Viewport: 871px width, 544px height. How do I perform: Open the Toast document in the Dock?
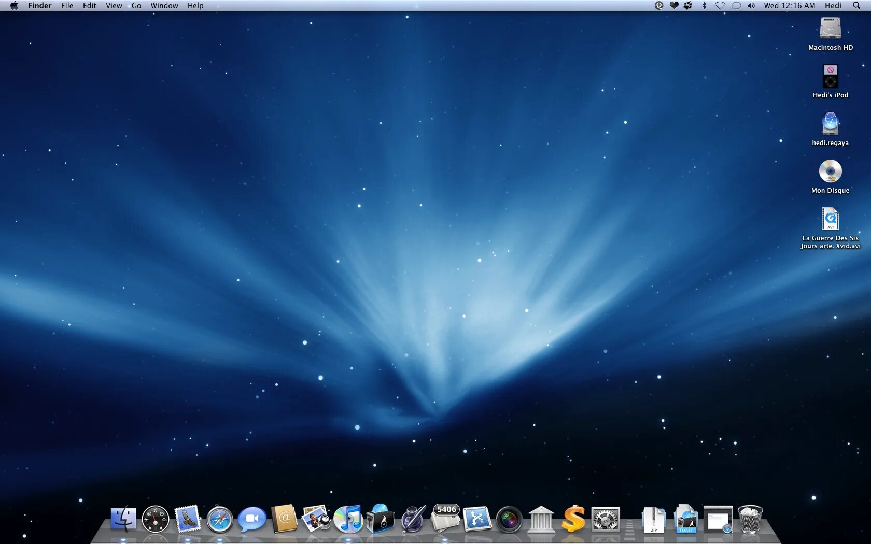[686, 519]
